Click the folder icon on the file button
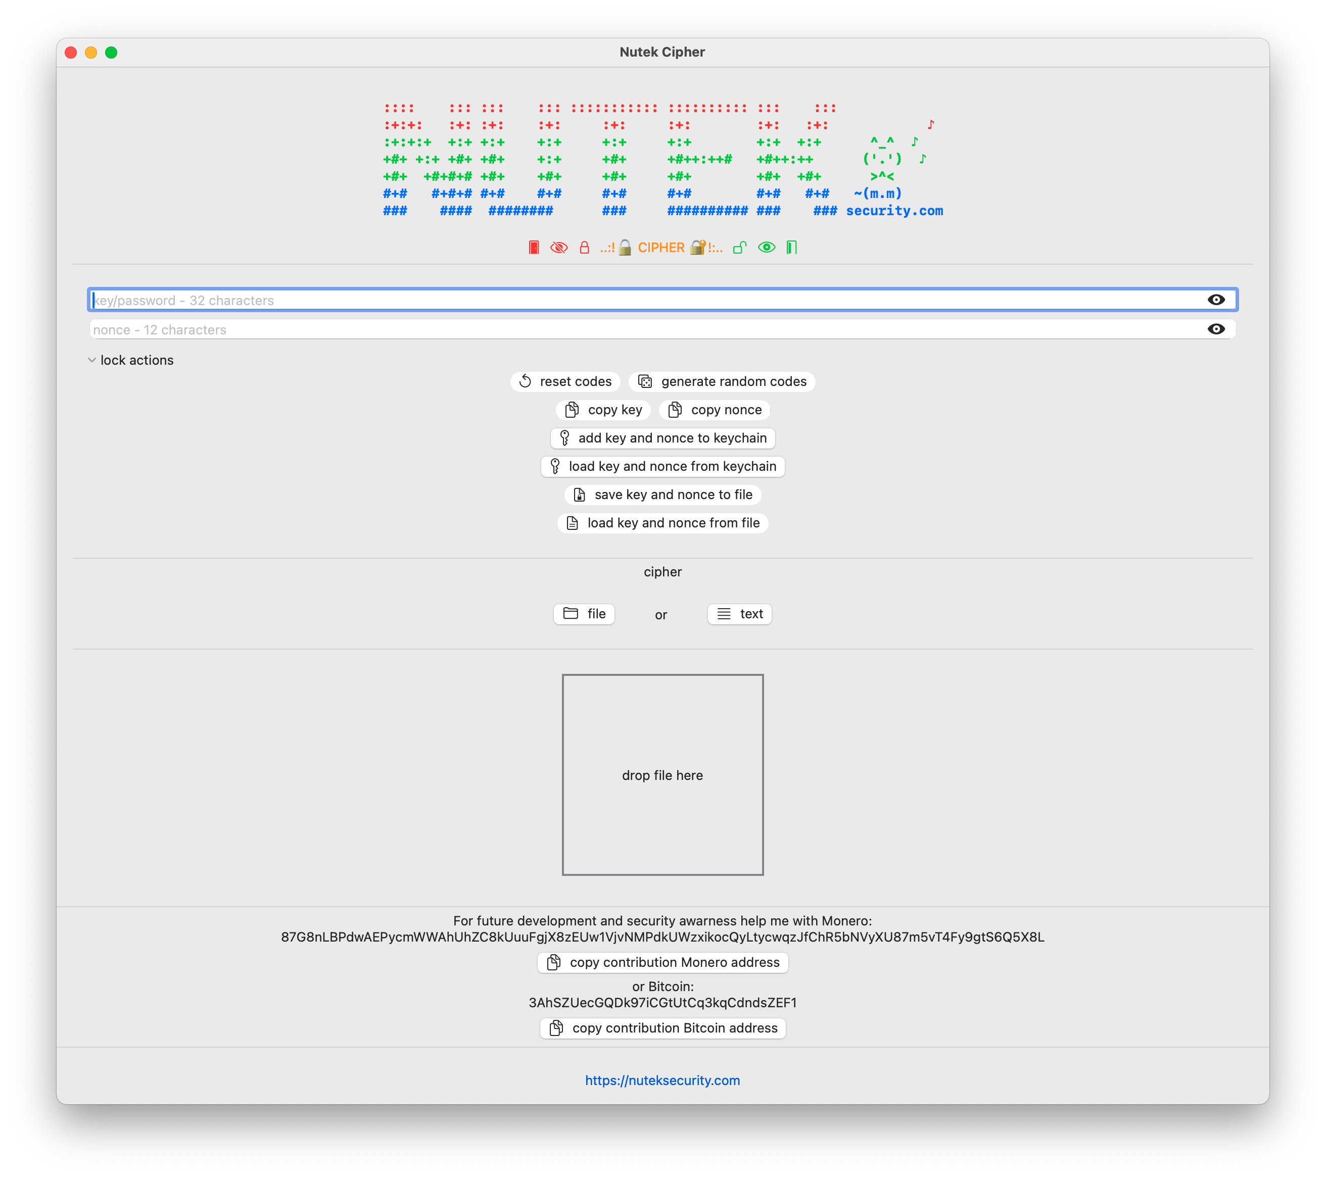This screenshot has height=1179, width=1326. [x=570, y=614]
